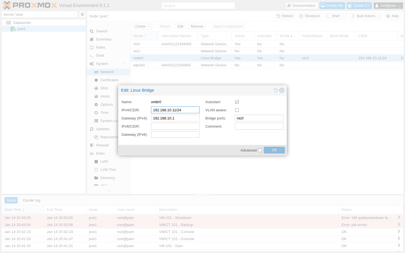Click the gear icon beside Server View
The height and width of the screenshot is (253, 405).
pyautogui.click(x=82, y=14)
